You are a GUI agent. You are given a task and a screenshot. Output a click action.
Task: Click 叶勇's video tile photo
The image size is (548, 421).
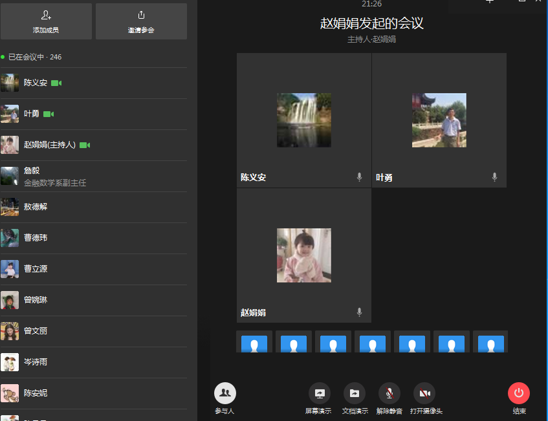click(x=439, y=120)
